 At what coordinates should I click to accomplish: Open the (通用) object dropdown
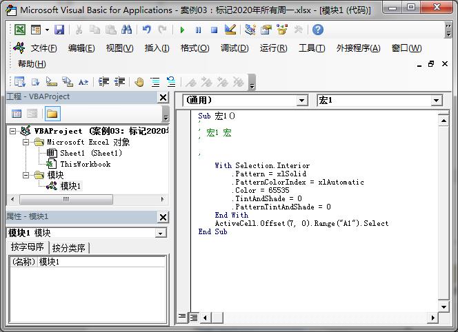[302, 101]
